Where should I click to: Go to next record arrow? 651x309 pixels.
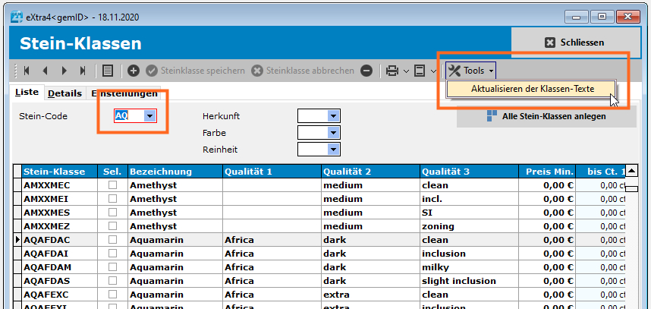64,71
